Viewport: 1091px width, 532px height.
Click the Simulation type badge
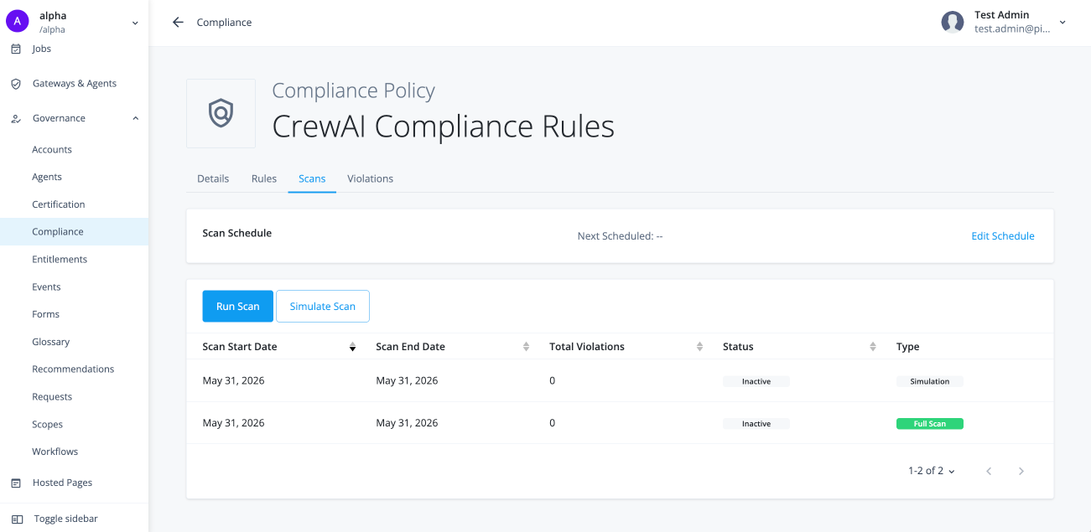(930, 381)
